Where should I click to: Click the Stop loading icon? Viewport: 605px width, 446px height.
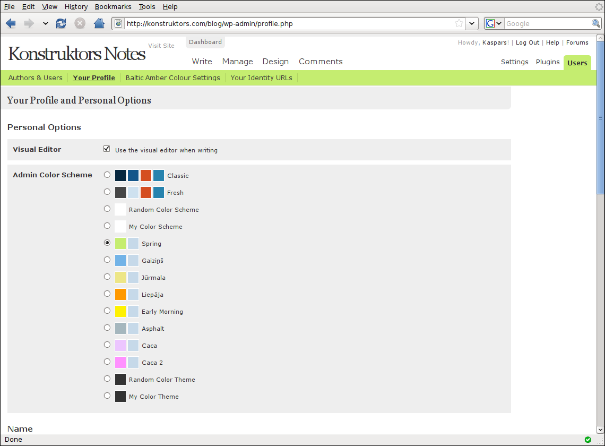click(80, 23)
